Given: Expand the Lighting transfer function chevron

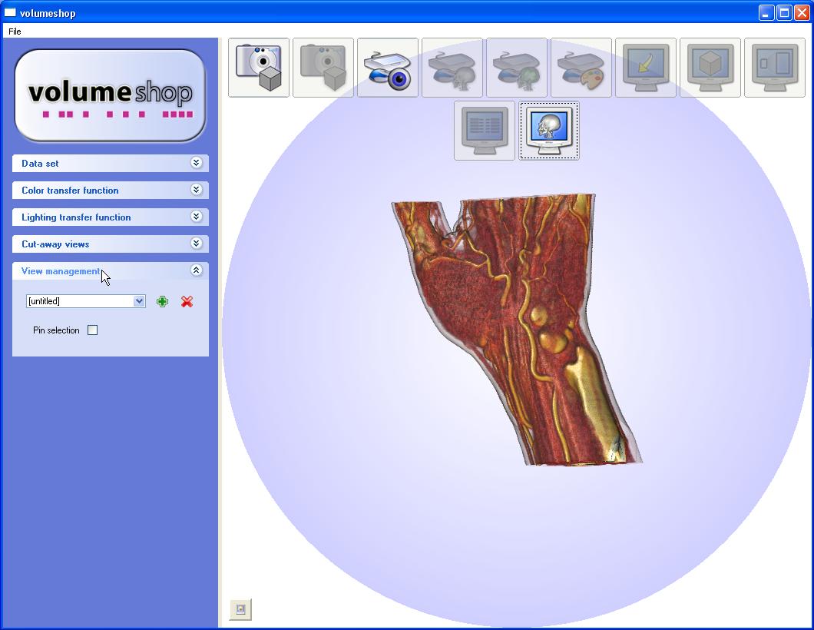Looking at the screenshot, I should tap(197, 217).
